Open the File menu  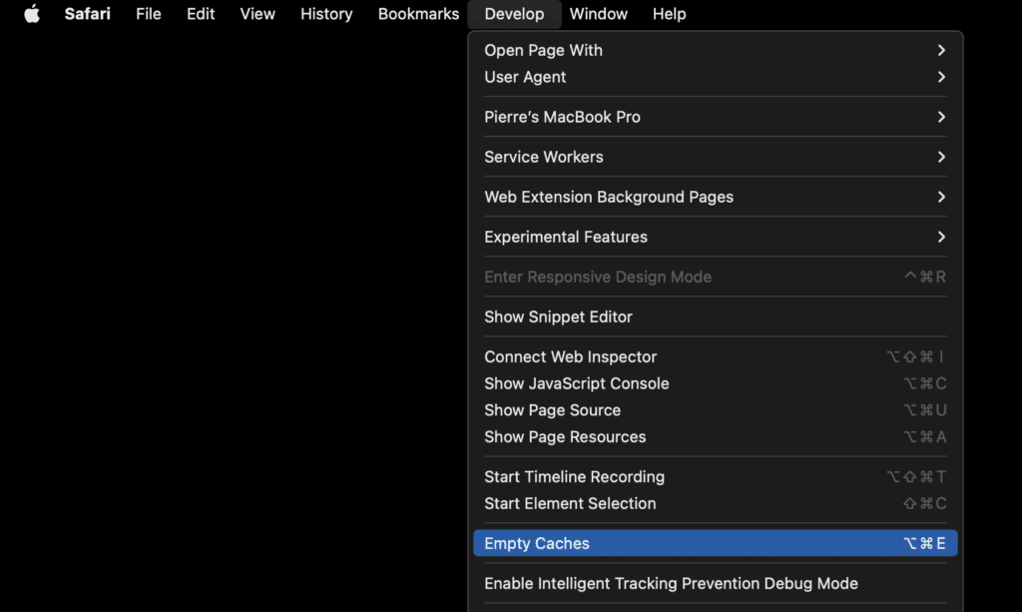coord(148,14)
